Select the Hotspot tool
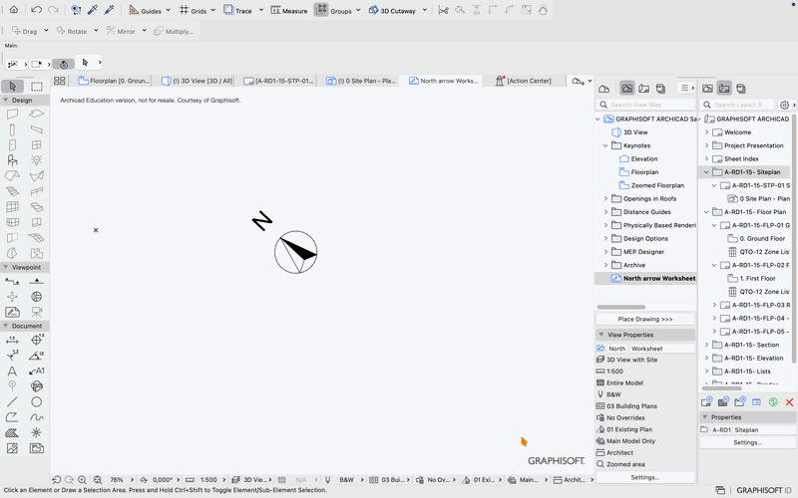798x498 pixels. tap(37, 433)
